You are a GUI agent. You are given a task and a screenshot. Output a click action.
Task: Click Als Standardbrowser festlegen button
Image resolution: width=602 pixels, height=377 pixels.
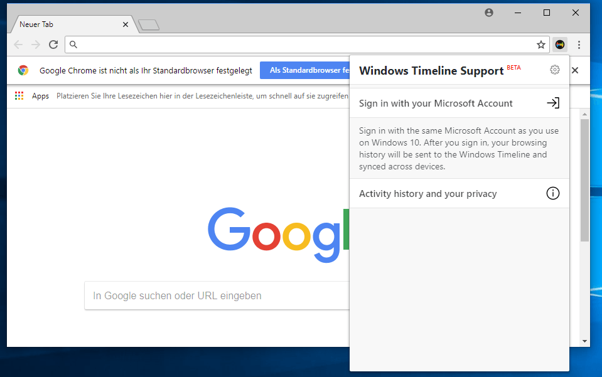305,70
